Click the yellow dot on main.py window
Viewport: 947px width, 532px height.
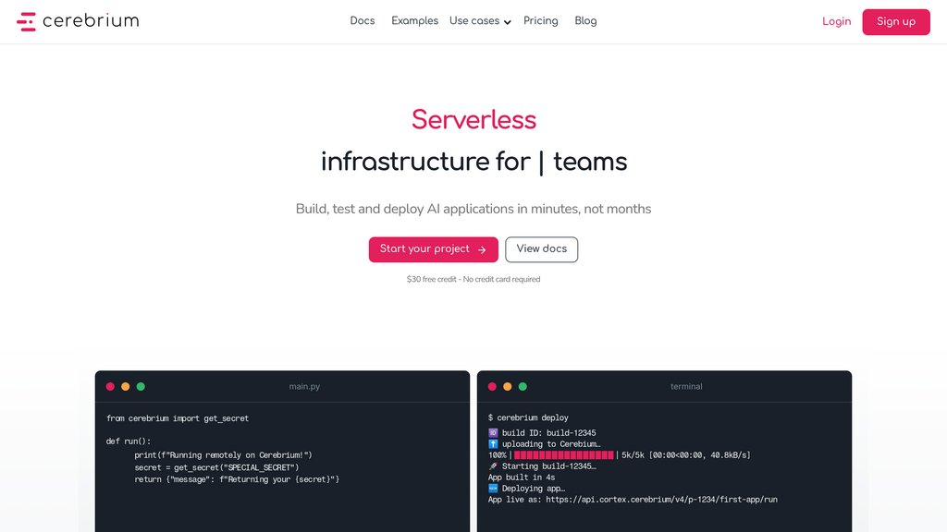point(126,387)
